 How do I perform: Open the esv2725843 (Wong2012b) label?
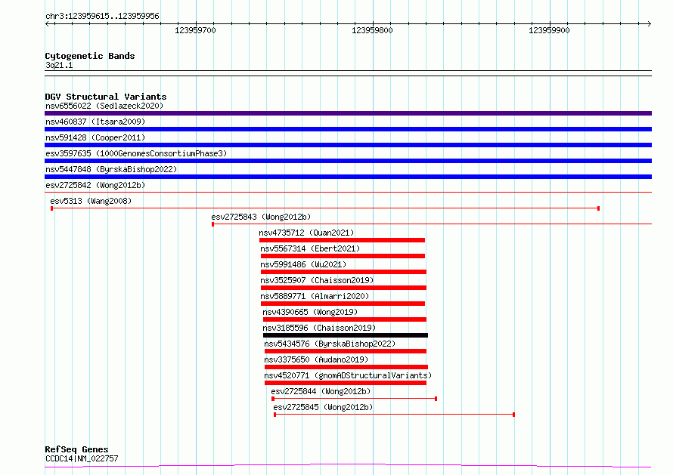tap(261, 217)
